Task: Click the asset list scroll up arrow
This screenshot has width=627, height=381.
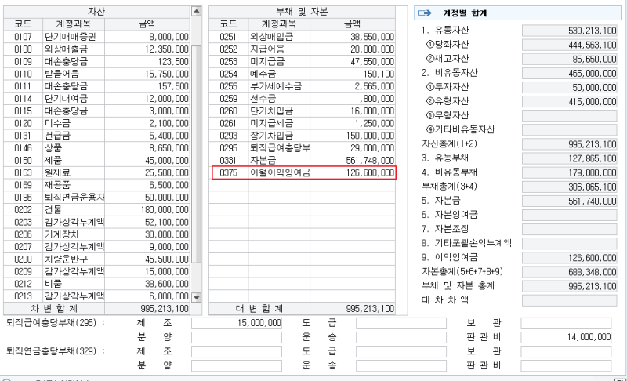Action: (x=196, y=11)
